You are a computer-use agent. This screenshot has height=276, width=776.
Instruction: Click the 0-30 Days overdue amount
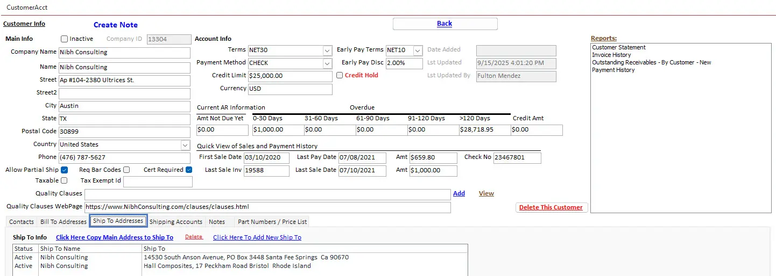pos(277,130)
